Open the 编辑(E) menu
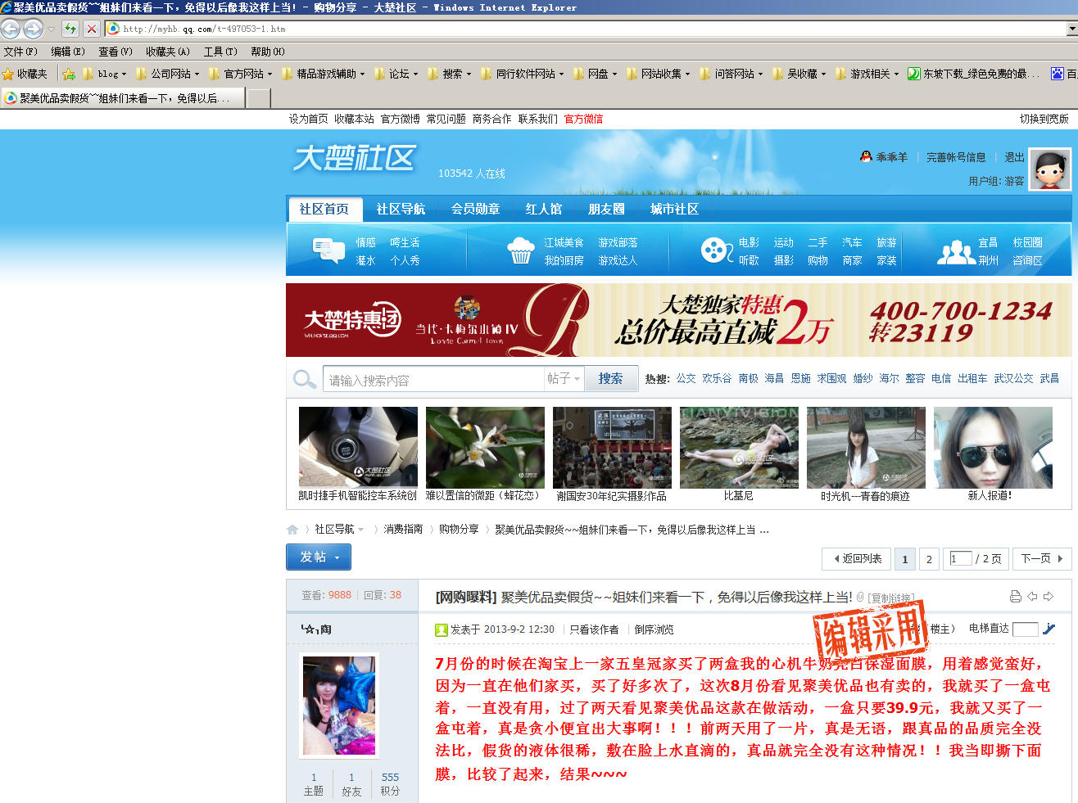Screen dimensions: 1078x803 tap(68, 52)
